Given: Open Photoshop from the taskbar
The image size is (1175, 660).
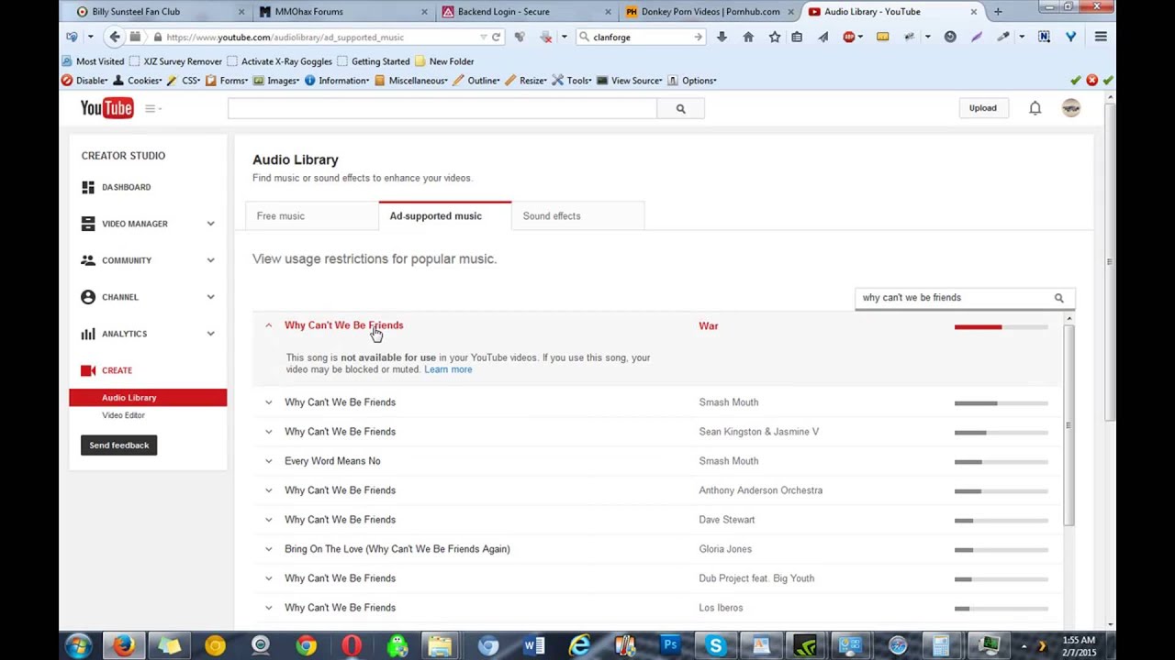Looking at the screenshot, I should pos(670,646).
